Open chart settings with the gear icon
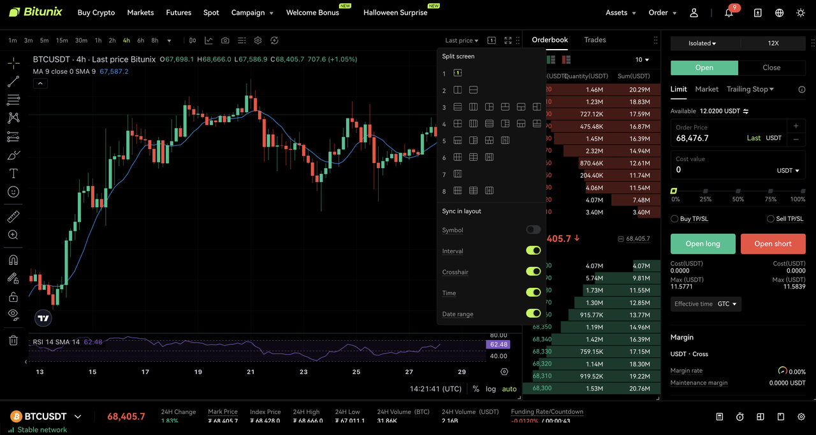The height and width of the screenshot is (435, 816). click(x=258, y=40)
